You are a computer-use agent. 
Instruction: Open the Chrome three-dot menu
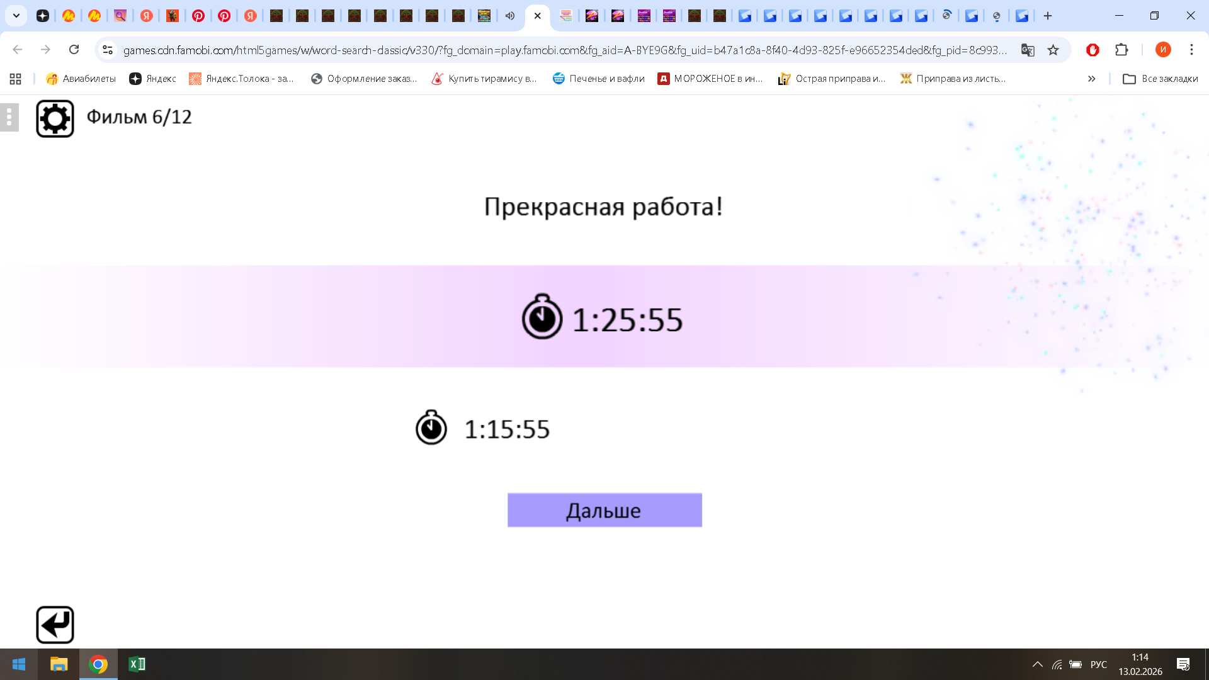[x=1191, y=50]
